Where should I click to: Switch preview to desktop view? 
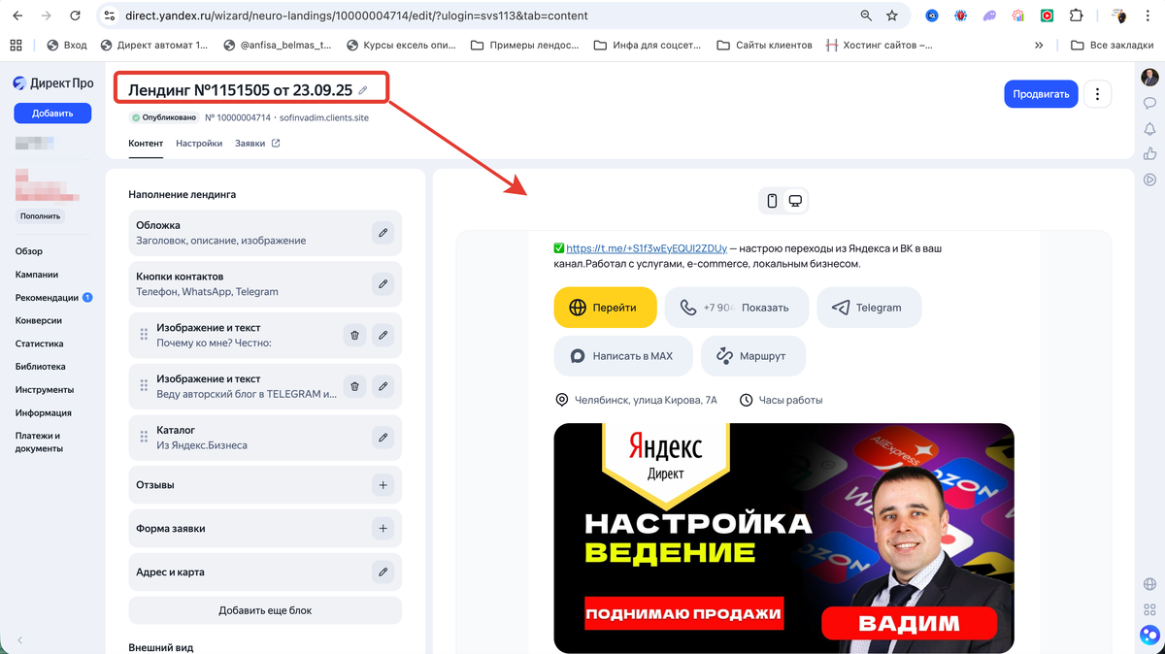[x=795, y=201]
